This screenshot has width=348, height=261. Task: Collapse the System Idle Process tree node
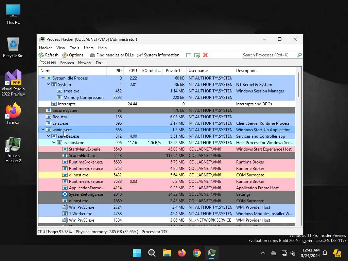tap(43, 78)
